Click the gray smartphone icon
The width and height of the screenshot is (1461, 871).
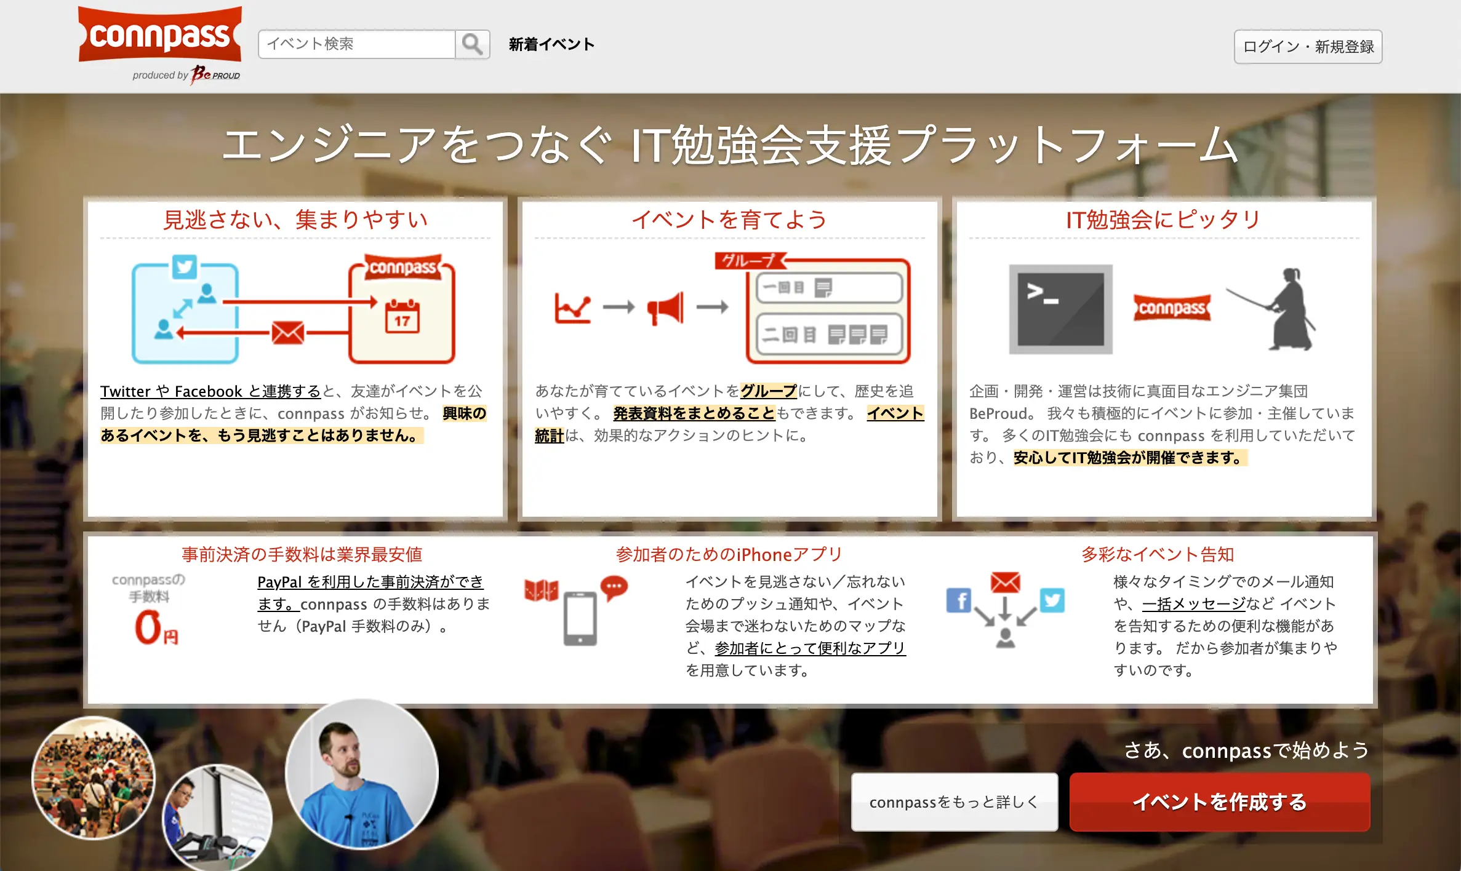tap(580, 618)
